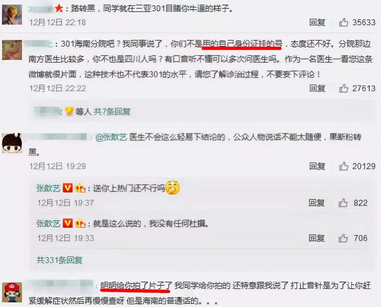Click the membership badge on the 19:33 reply

point(80,223)
